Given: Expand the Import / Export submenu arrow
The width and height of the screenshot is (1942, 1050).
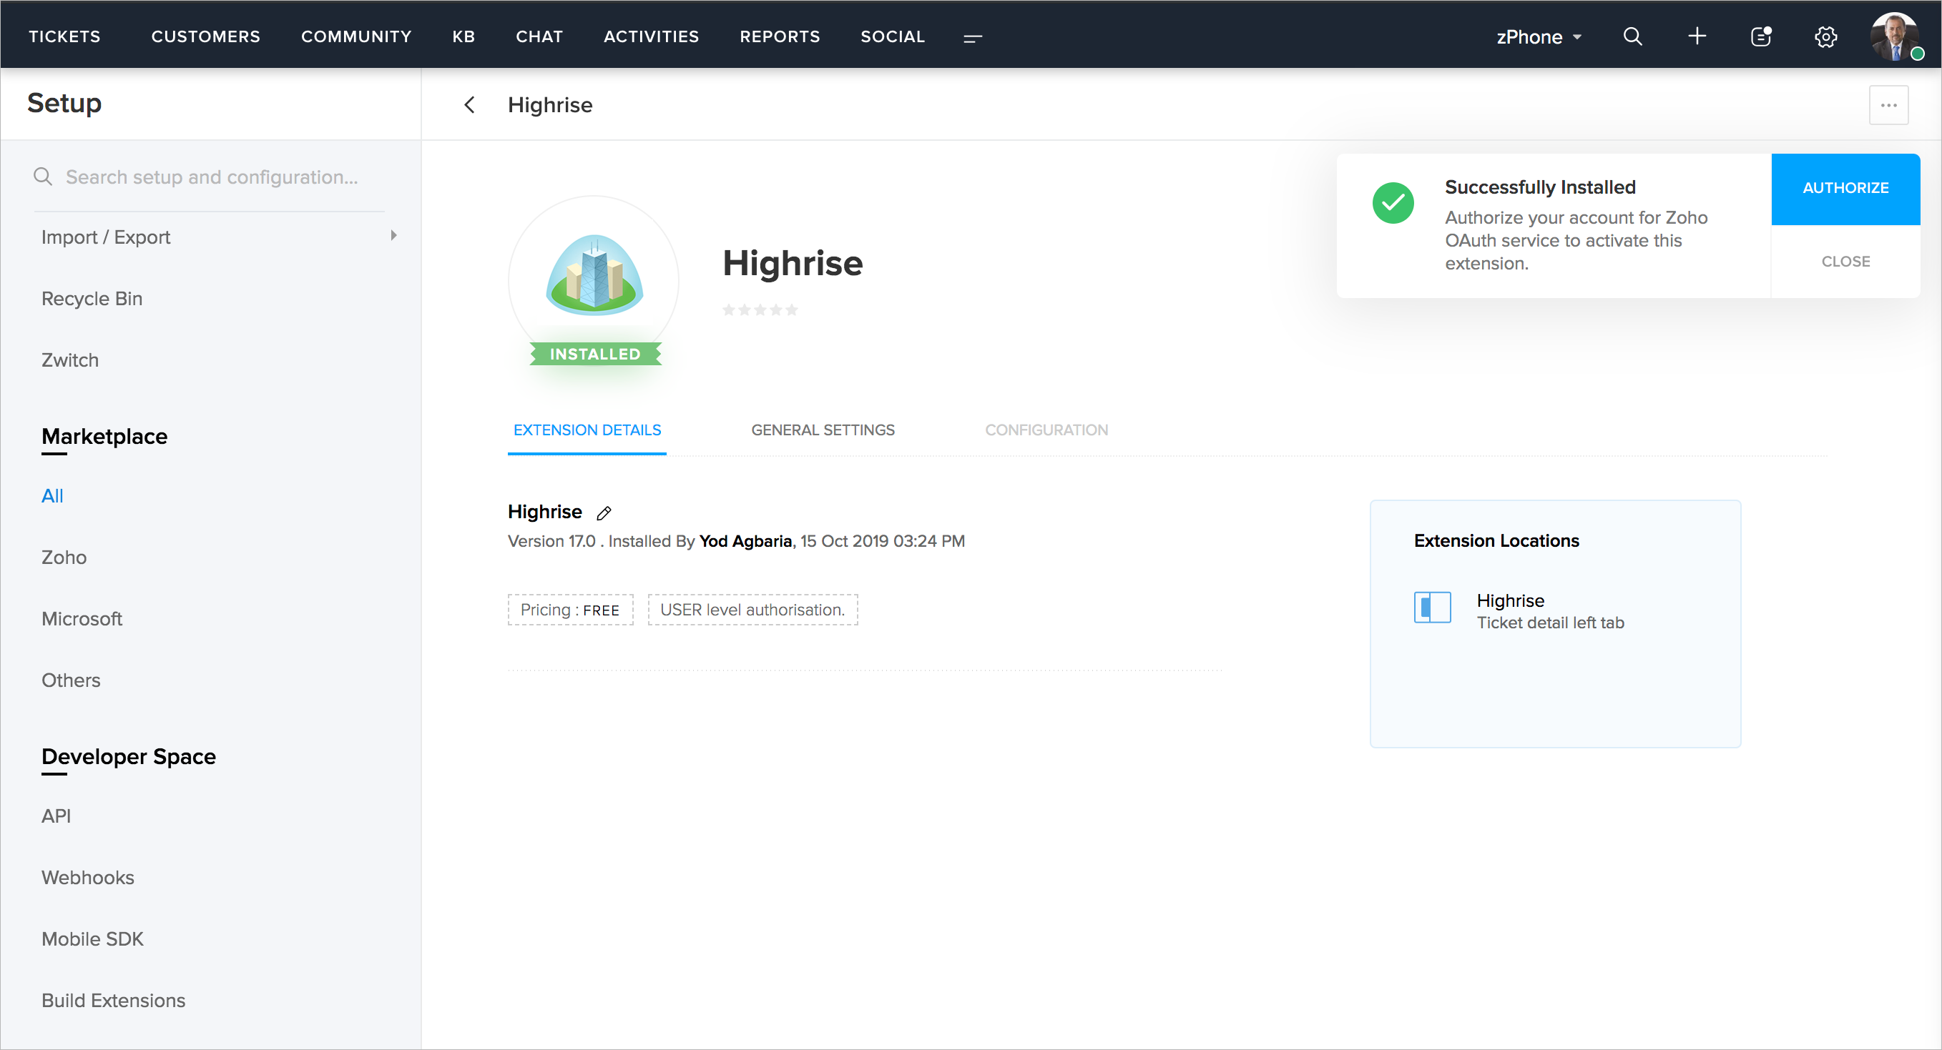Looking at the screenshot, I should [x=393, y=236].
